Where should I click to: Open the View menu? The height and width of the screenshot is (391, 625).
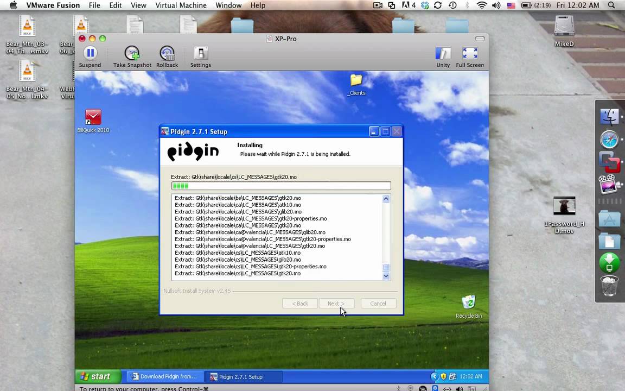click(x=138, y=5)
